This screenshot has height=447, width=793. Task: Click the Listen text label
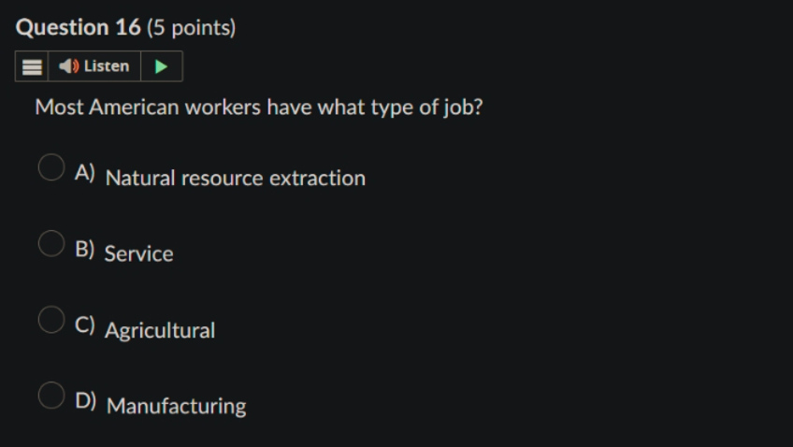(x=107, y=66)
